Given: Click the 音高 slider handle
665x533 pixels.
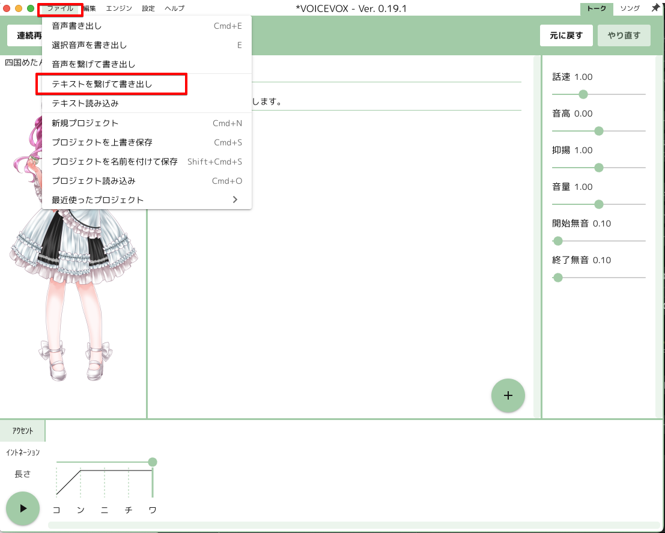Looking at the screenshot, I should [599, 131].
